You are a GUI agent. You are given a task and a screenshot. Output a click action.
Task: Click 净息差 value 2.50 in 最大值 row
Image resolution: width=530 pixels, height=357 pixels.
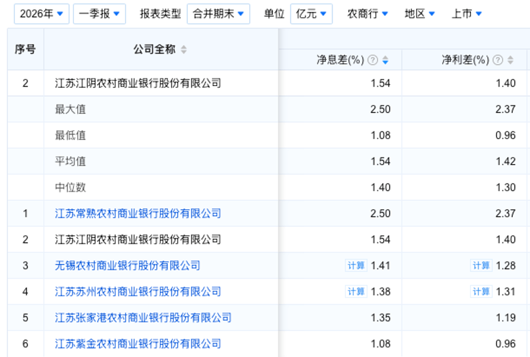(380, 109)
